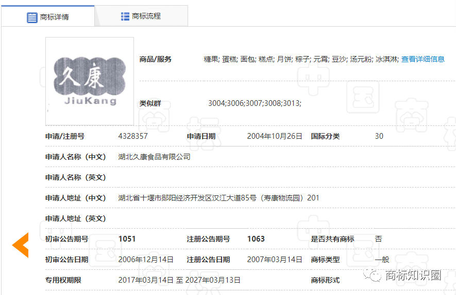Screen dimensions: 456x295
Task: Select the applicant address text 湖北省十堰市
Action: point(140,198)
